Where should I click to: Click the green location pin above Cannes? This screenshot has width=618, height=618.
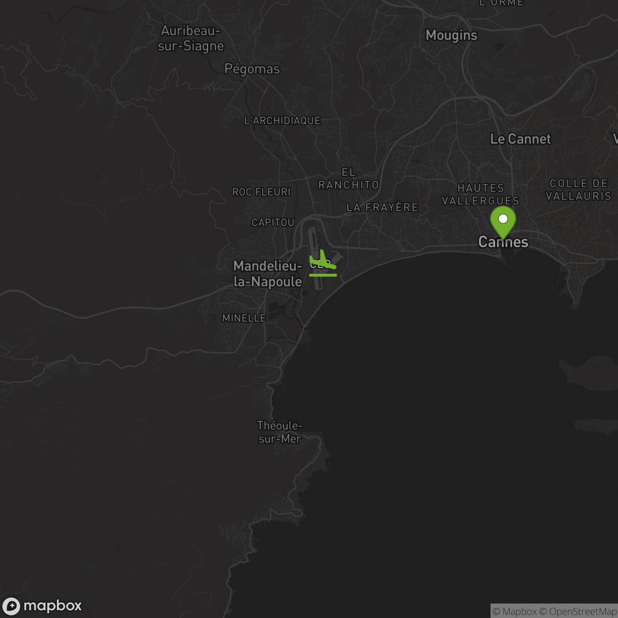(503, 223)
